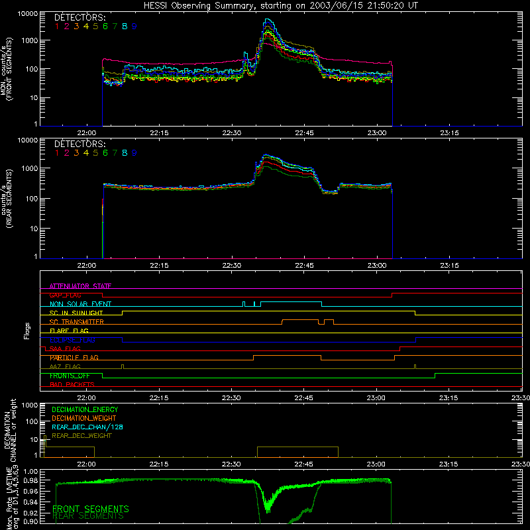The width and height of the screenshot is (530, 530).
Task: Select detector 2 in front segments legend
Action: point(67,26)
